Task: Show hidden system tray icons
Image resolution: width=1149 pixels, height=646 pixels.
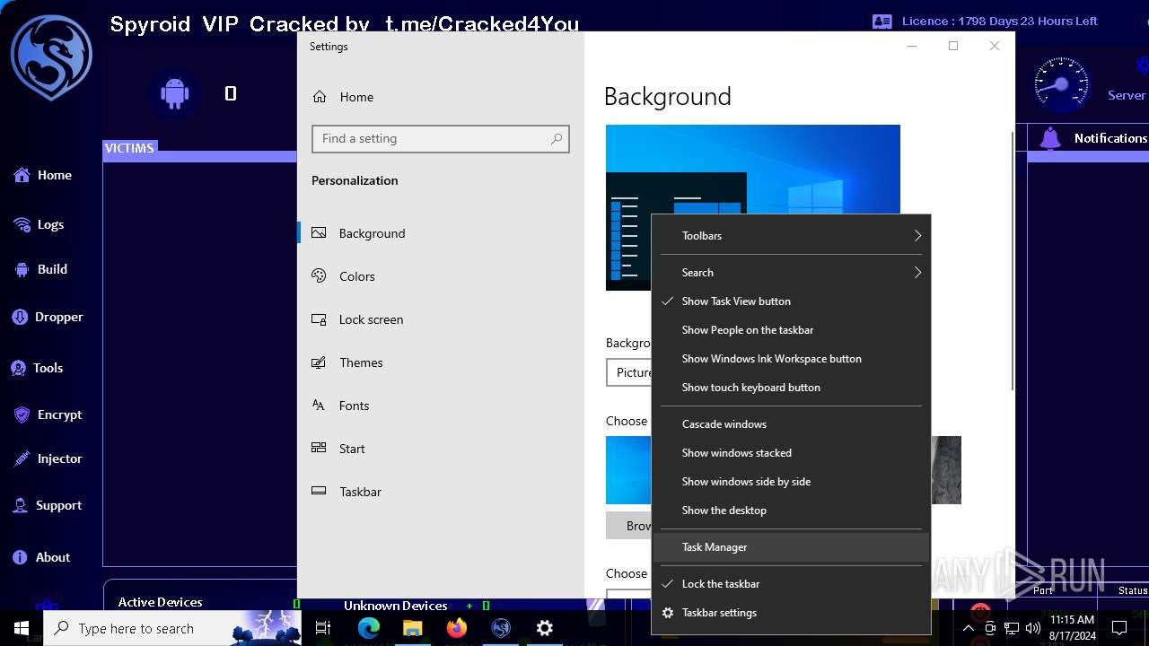Action: click(969, 628)
